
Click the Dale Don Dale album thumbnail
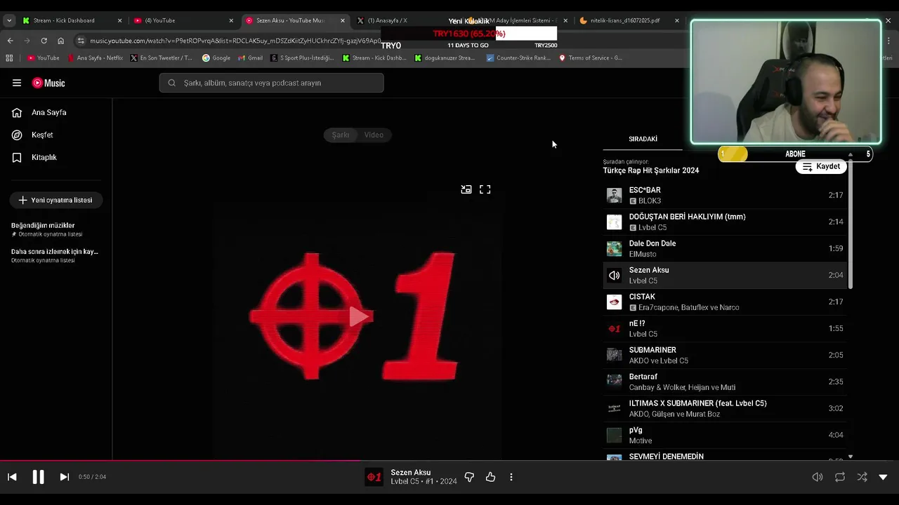pos(614,248)
